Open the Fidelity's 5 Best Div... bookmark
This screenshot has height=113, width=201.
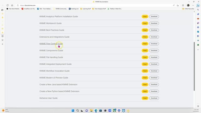coord(115,9)
